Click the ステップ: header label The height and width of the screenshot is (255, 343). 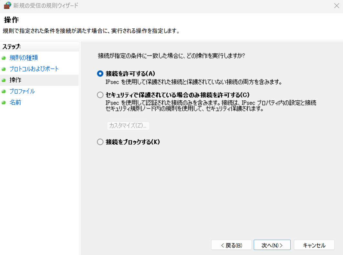point(12,46)
